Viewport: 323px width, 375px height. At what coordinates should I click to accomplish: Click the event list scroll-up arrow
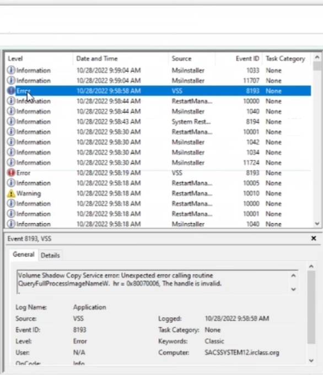point(317,57)
